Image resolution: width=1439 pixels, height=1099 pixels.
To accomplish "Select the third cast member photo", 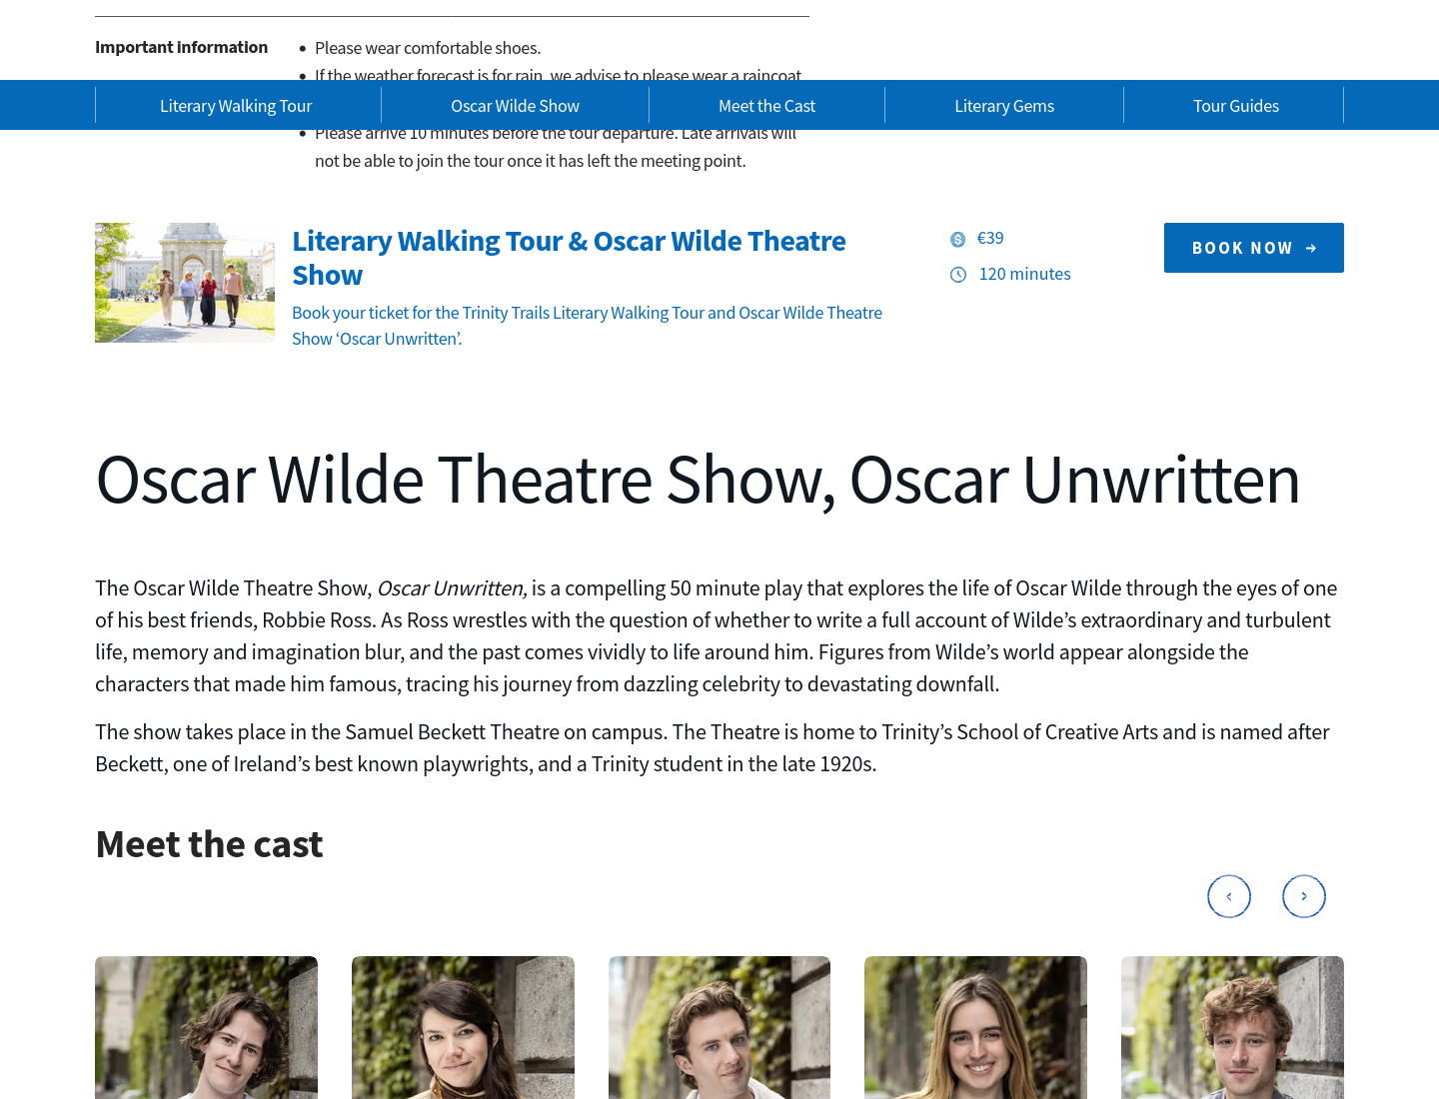I will coord(719,1027).
